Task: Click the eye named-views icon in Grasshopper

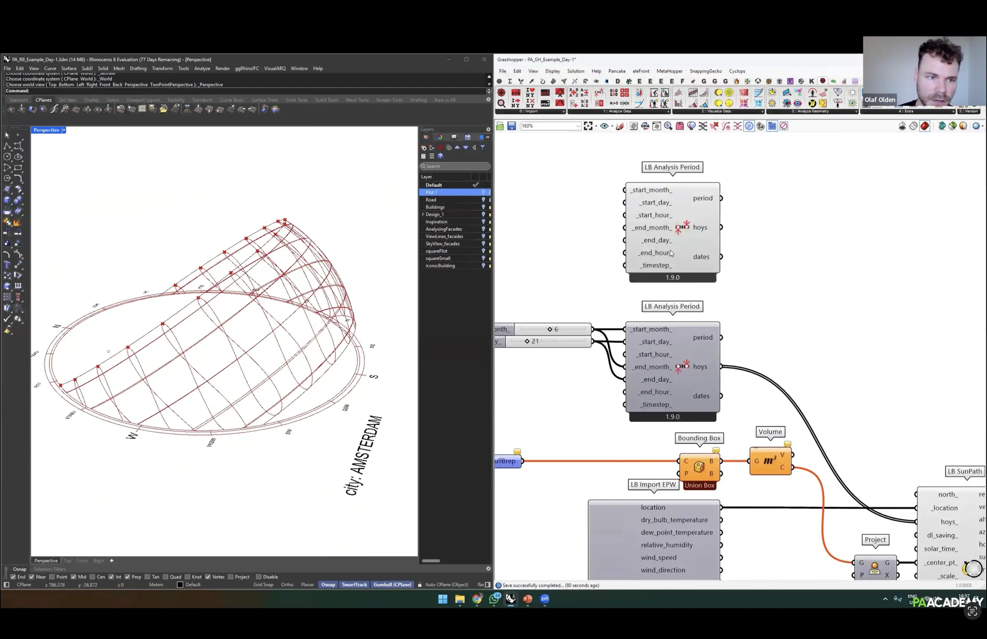Action: pyautogui.click(x=604, y=126)
